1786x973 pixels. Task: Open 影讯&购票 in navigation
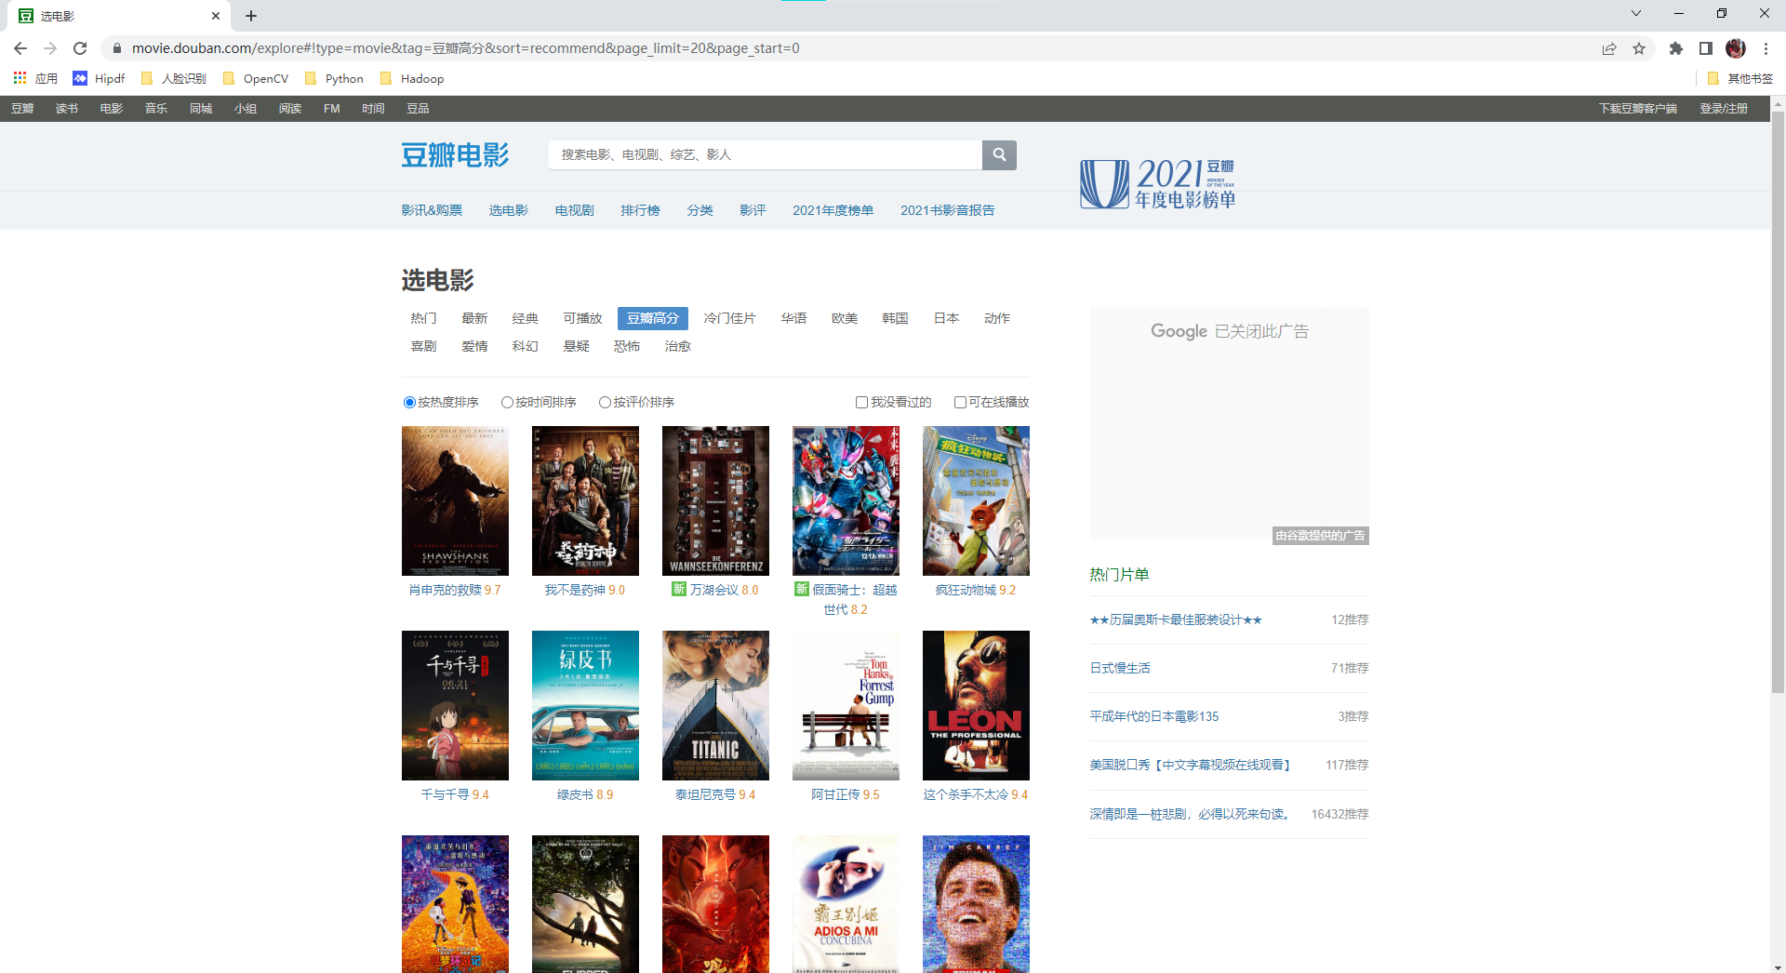pyautogui.click(x=432, y=210)
